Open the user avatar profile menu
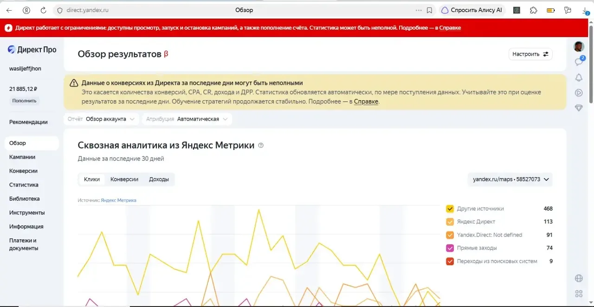This screenshot has width=594, height=307. point(579,47)
